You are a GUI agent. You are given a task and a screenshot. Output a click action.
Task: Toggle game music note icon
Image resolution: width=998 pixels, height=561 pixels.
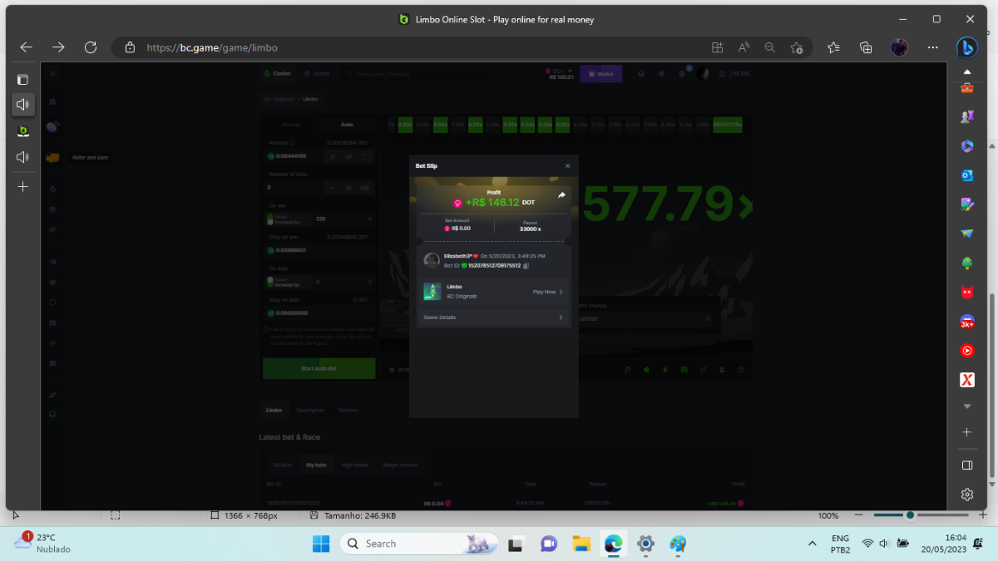[627, 369]
